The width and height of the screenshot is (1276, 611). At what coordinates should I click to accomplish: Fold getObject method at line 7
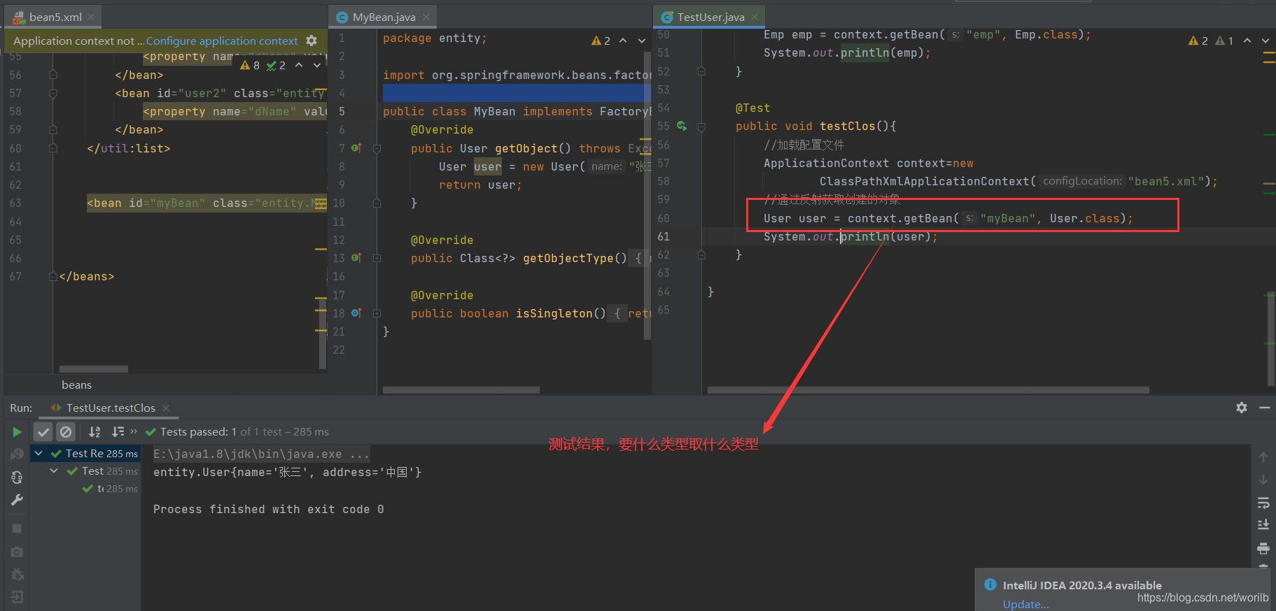coord(377,148)
